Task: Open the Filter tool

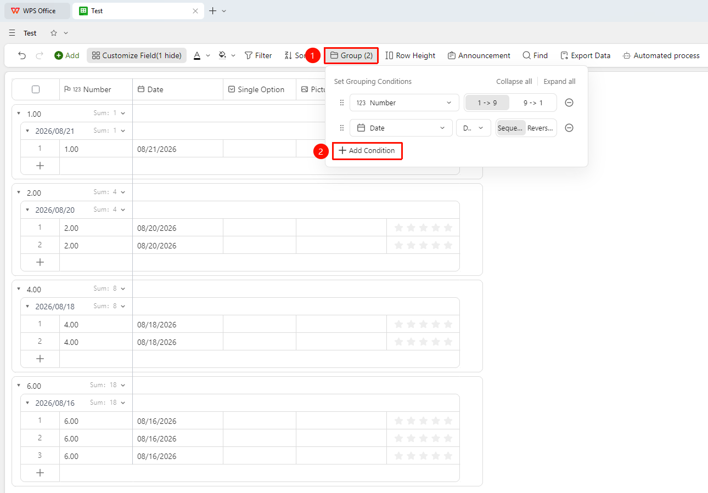Action: (258, 55)
